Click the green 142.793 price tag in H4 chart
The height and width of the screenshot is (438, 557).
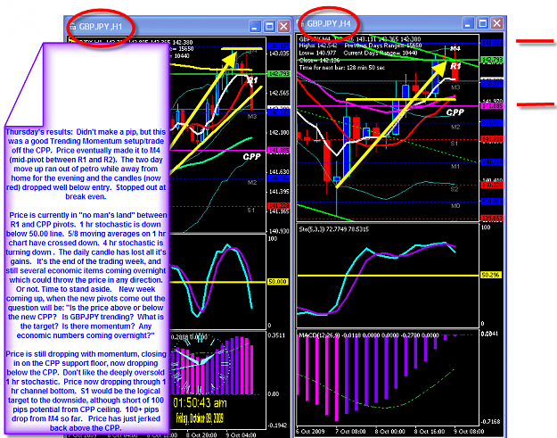tap(492, 60)
